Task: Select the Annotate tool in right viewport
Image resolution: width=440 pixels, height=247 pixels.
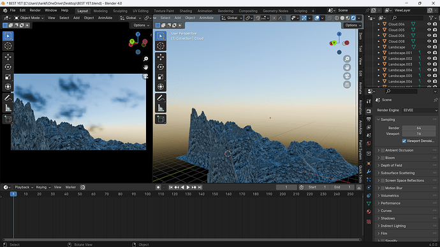Action: pyautogui.click(x=161, y=98)
